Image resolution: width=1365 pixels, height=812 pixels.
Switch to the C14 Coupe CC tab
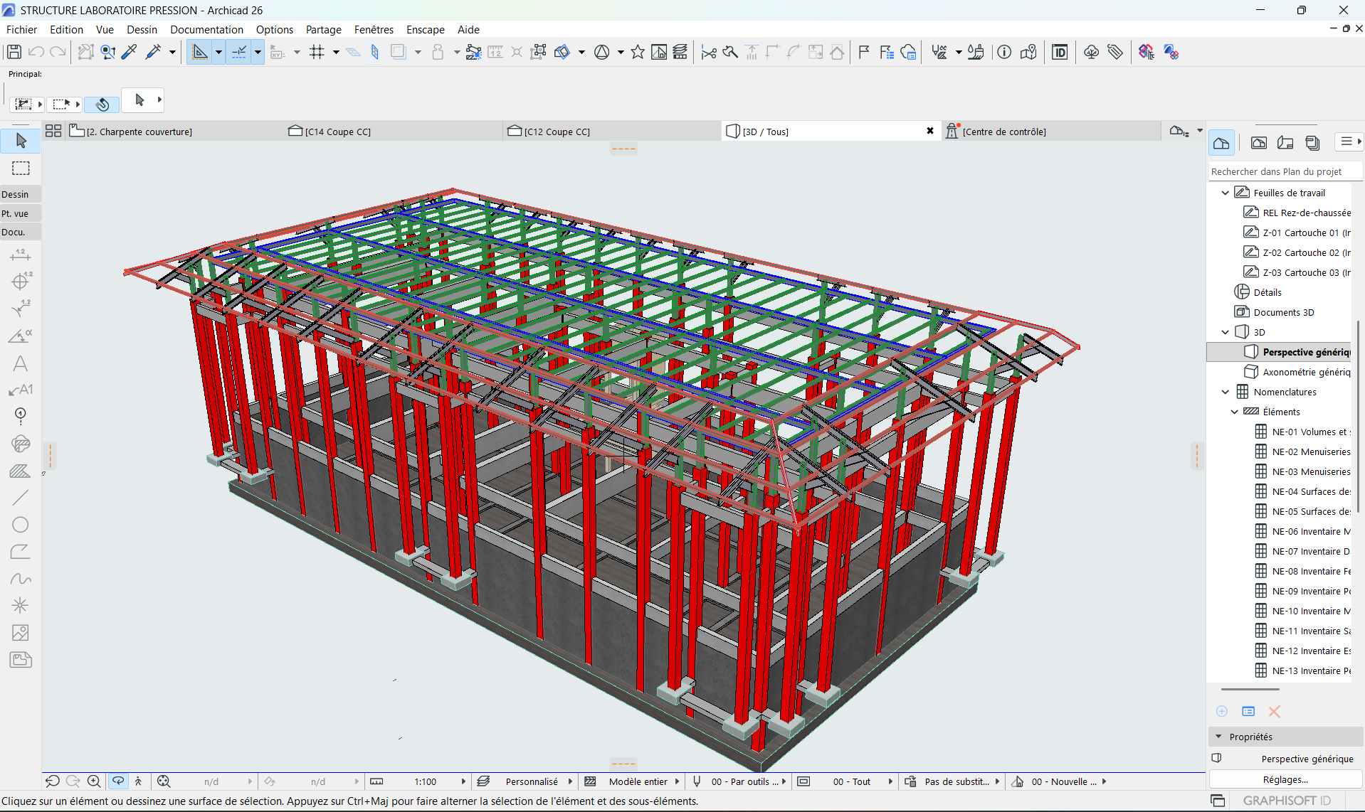point(338,132)
